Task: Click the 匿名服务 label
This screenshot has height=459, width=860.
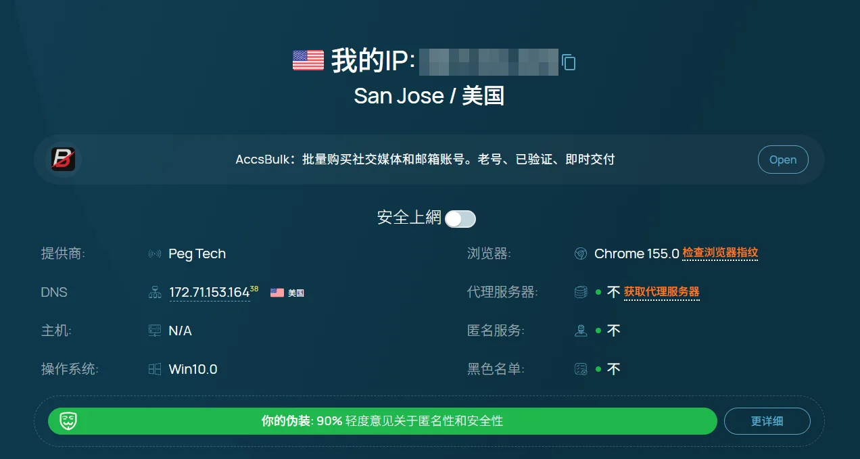Action: (496, 331)
